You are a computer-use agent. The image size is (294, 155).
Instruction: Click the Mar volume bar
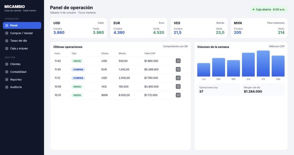pos(218,67)
